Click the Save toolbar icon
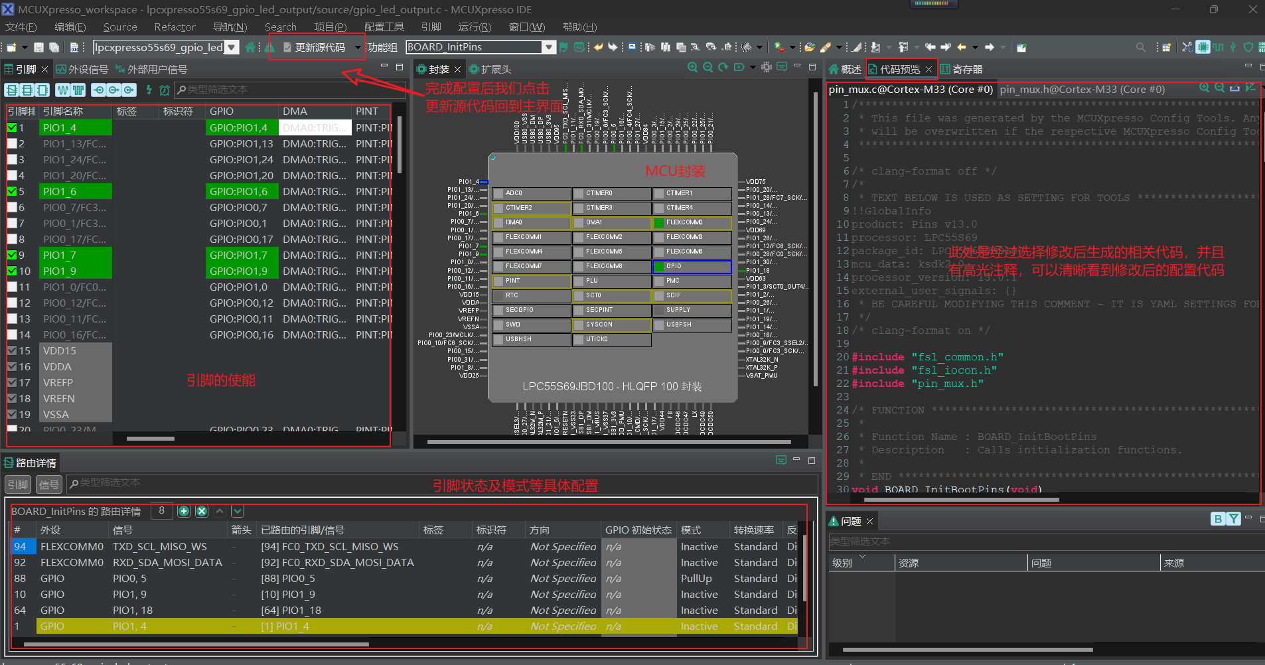Image resolution: width=1265 pixels, height=665 pixels. [38, 47]
